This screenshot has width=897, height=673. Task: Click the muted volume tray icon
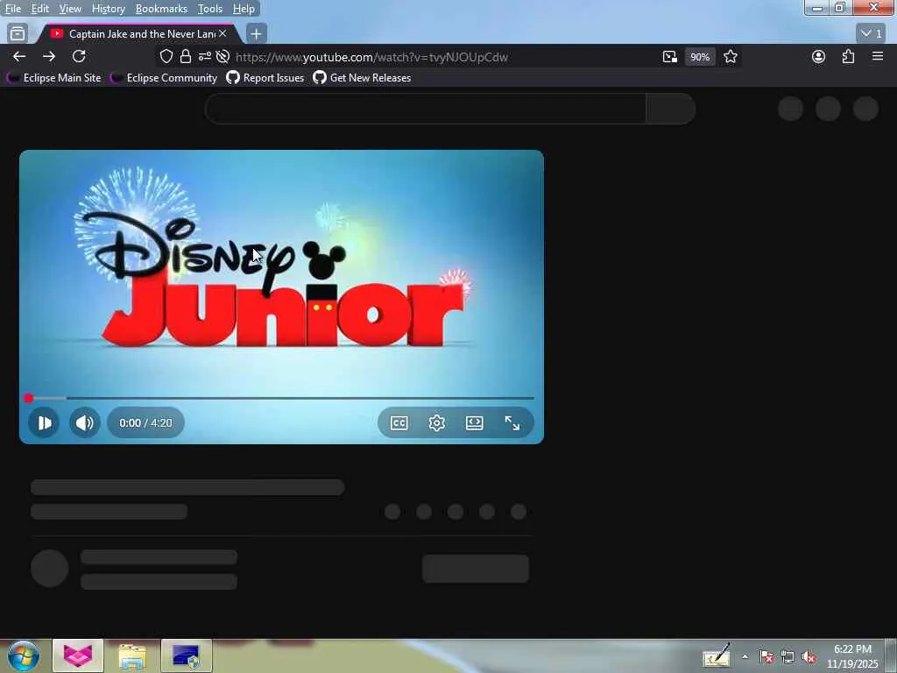pyautogui.click(x=809, y=657)
